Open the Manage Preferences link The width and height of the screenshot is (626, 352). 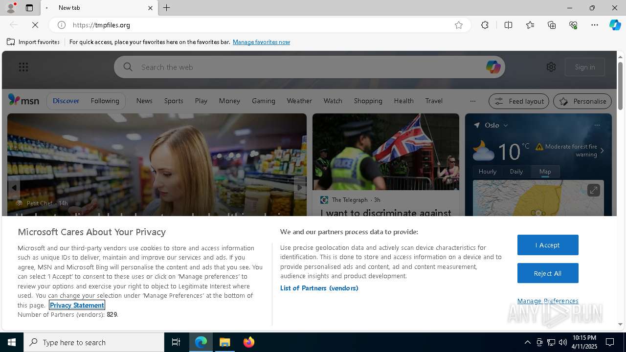(x=548, y=301)
